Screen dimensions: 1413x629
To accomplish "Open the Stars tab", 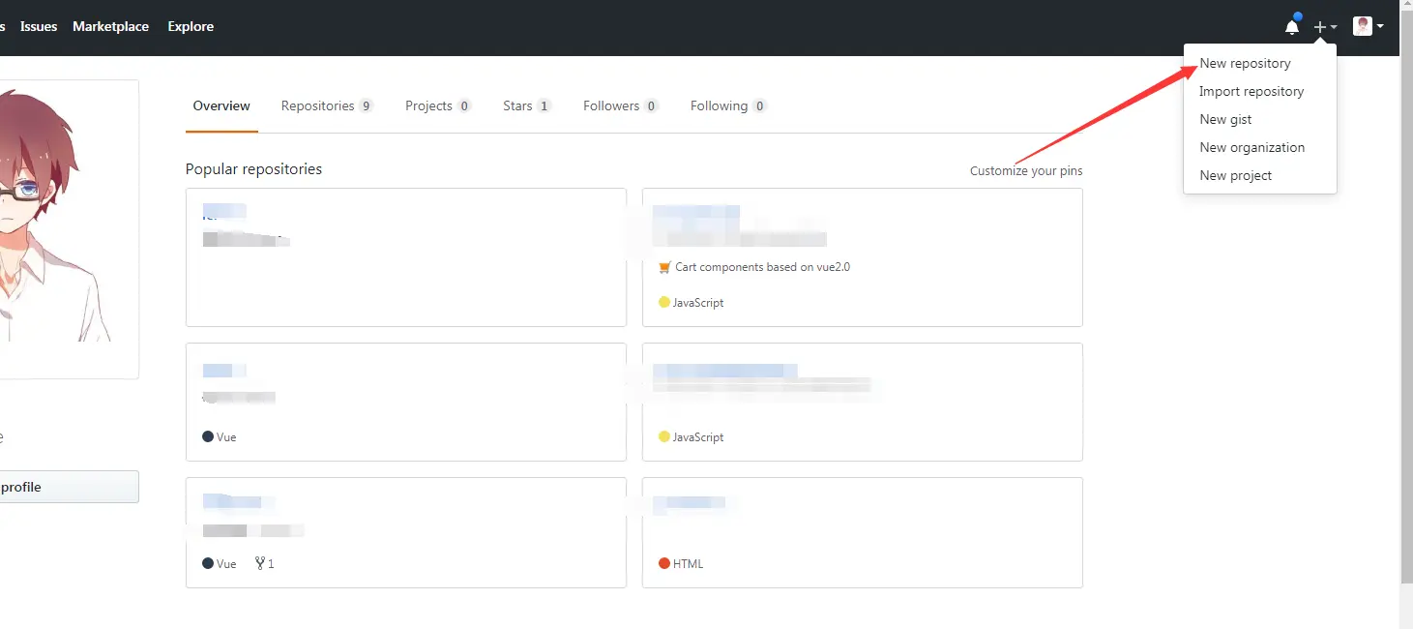I will (x=527, y=105).
